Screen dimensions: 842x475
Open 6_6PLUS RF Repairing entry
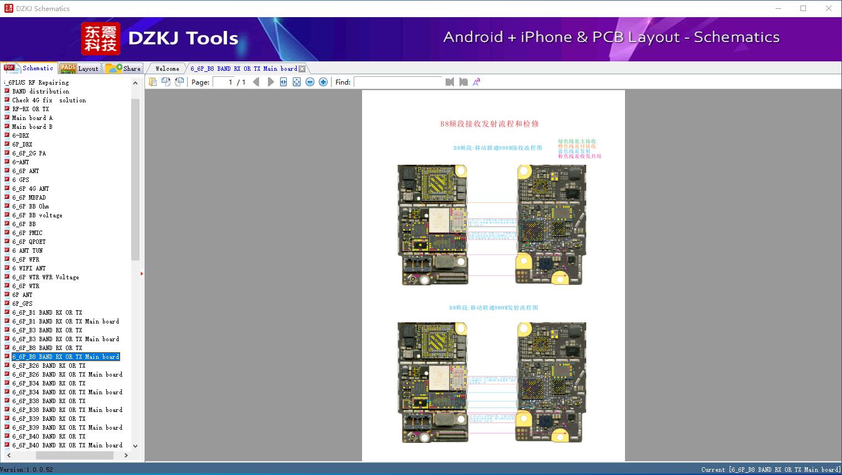pos(38,82)
